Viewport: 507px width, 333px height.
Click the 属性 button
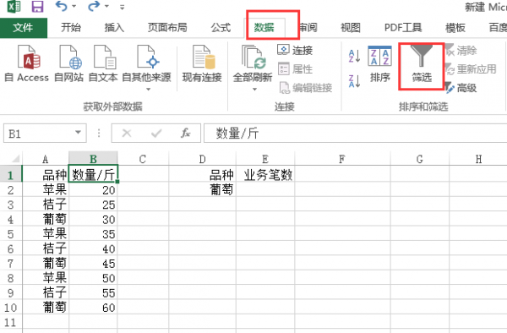[295, 68]
